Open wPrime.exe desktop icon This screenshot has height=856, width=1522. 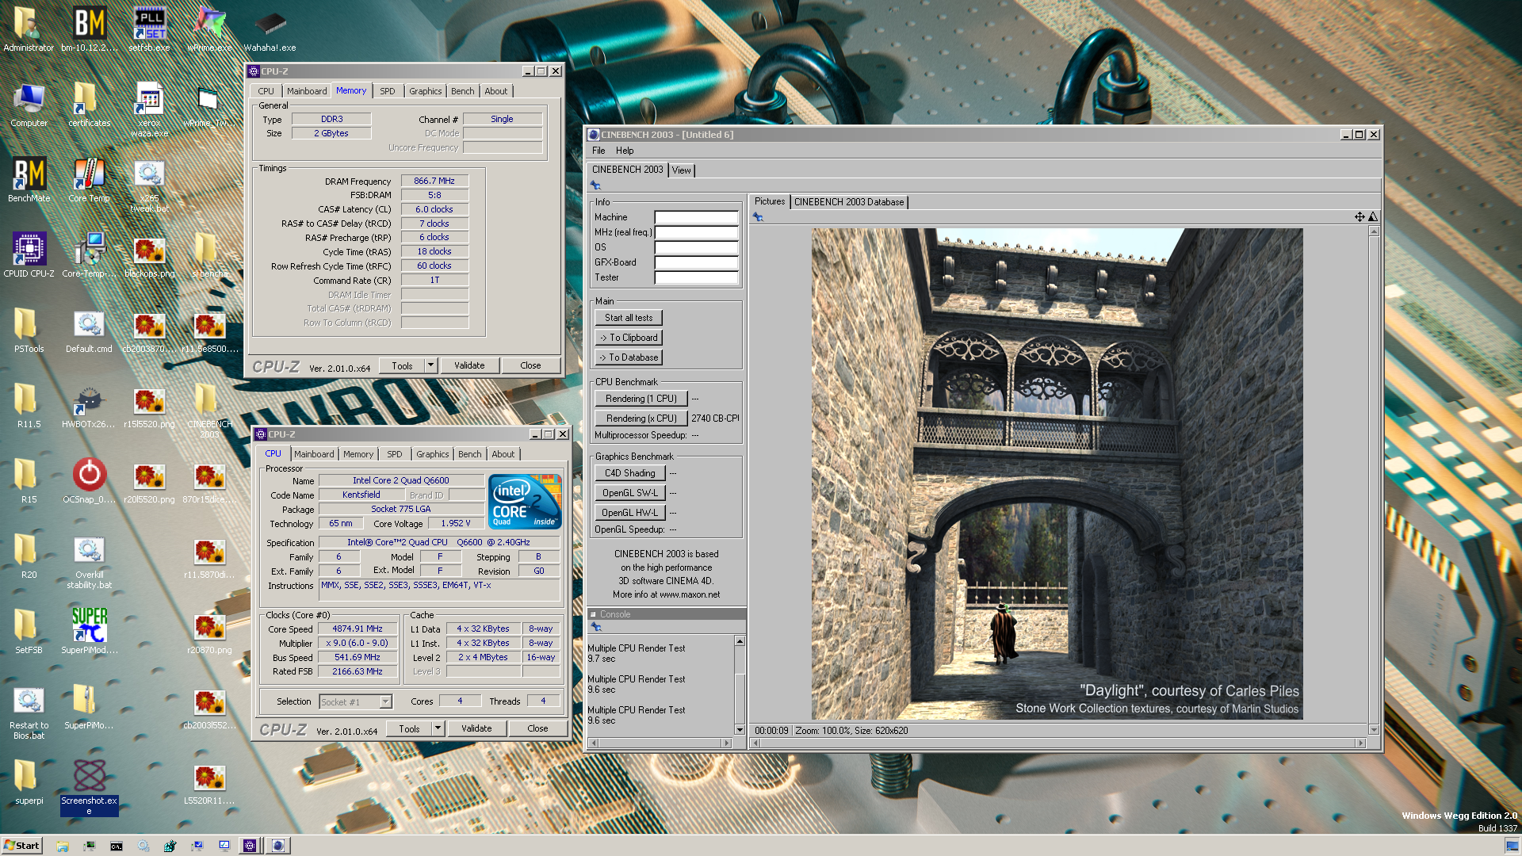pyautogui.click(x=209, y=29)
